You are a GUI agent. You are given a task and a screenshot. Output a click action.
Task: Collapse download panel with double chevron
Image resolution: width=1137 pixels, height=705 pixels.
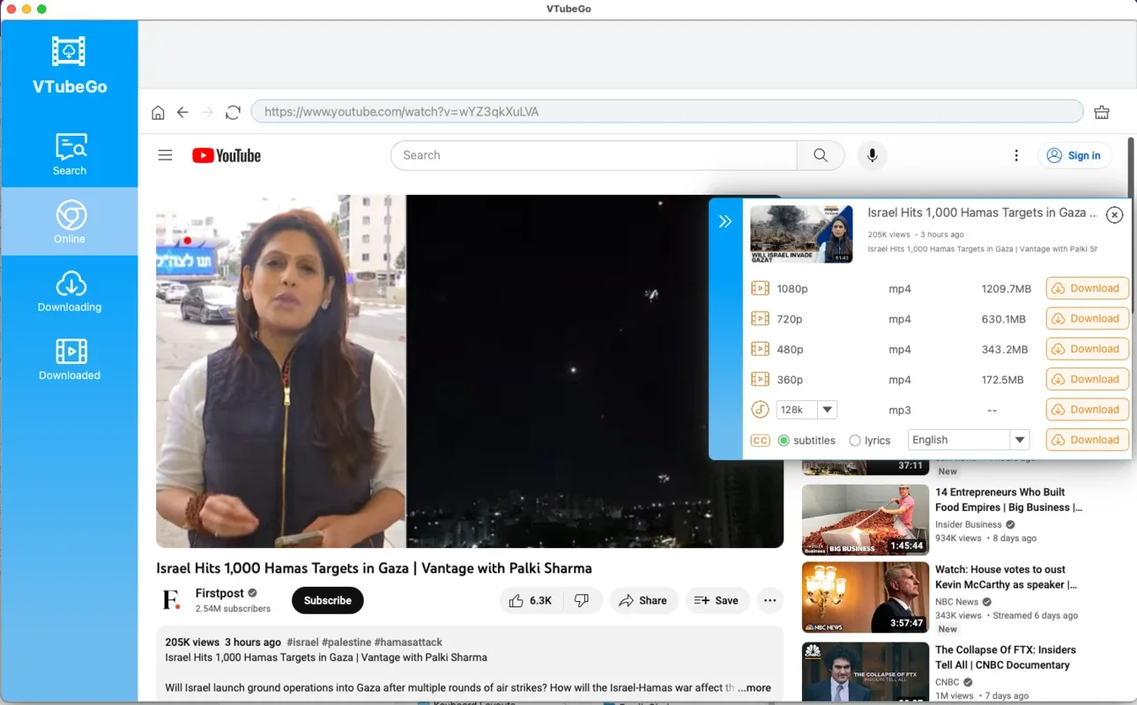(x=725, y=221)
